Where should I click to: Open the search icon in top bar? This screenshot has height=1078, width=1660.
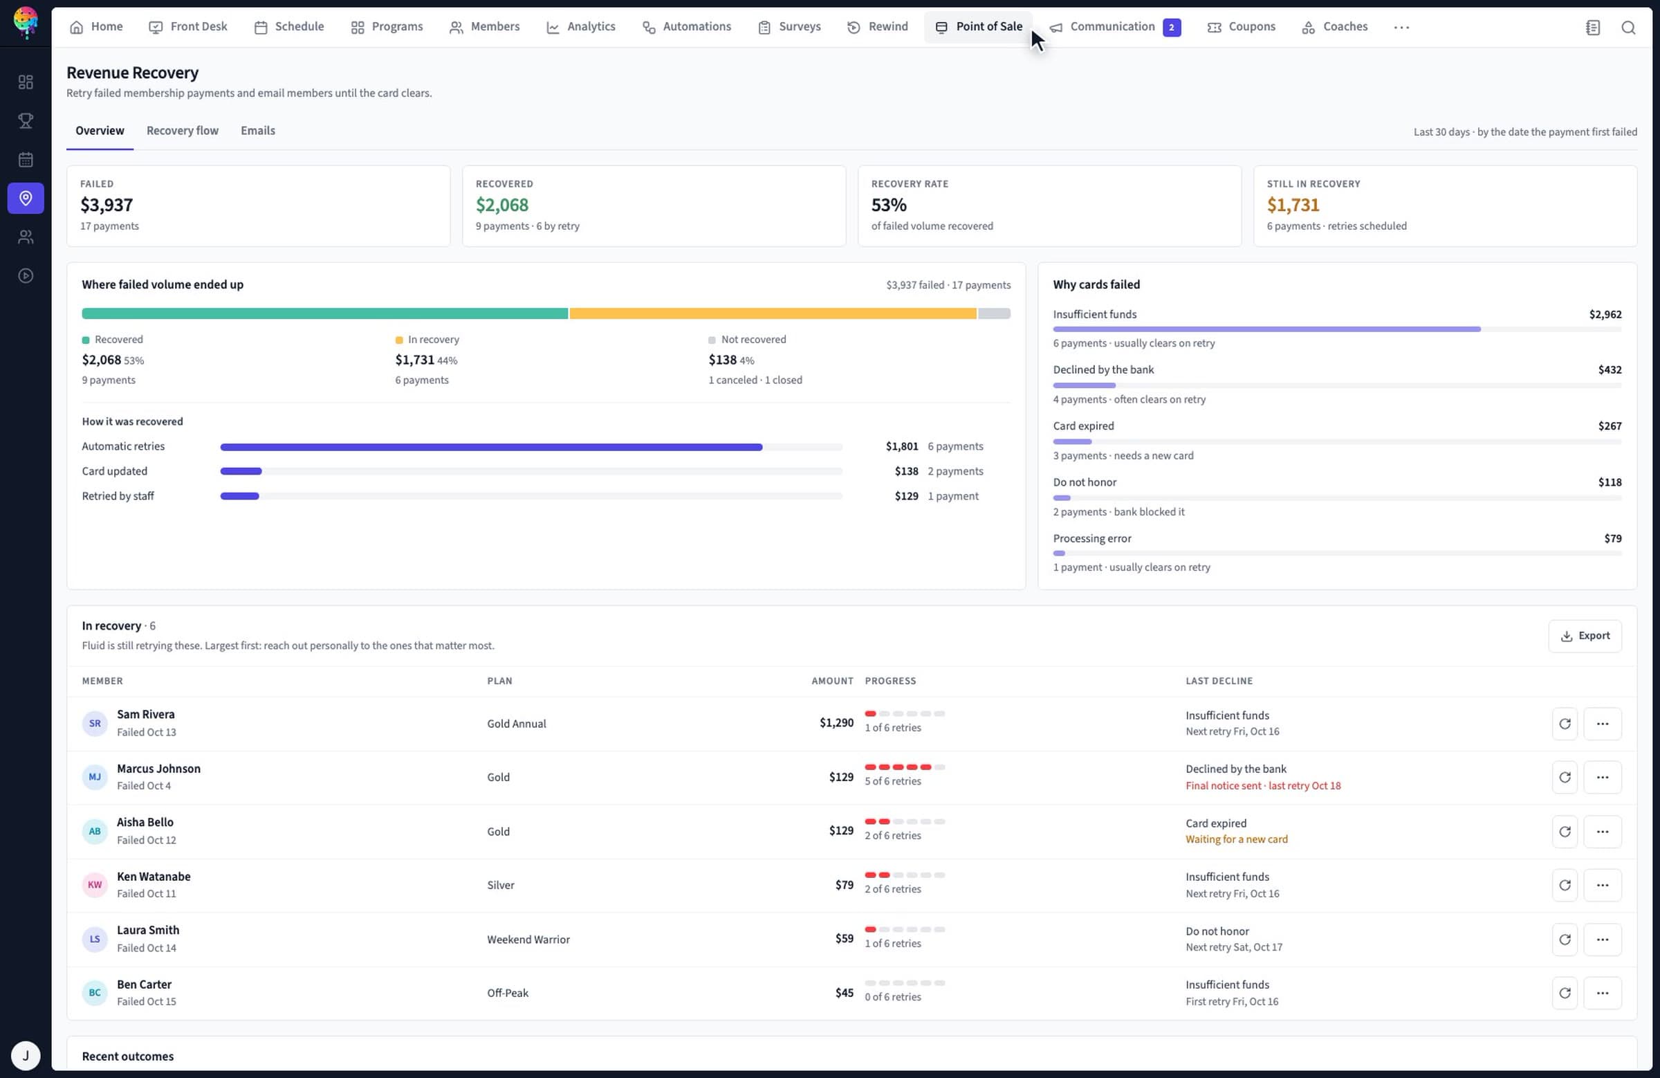(1628, 27)
